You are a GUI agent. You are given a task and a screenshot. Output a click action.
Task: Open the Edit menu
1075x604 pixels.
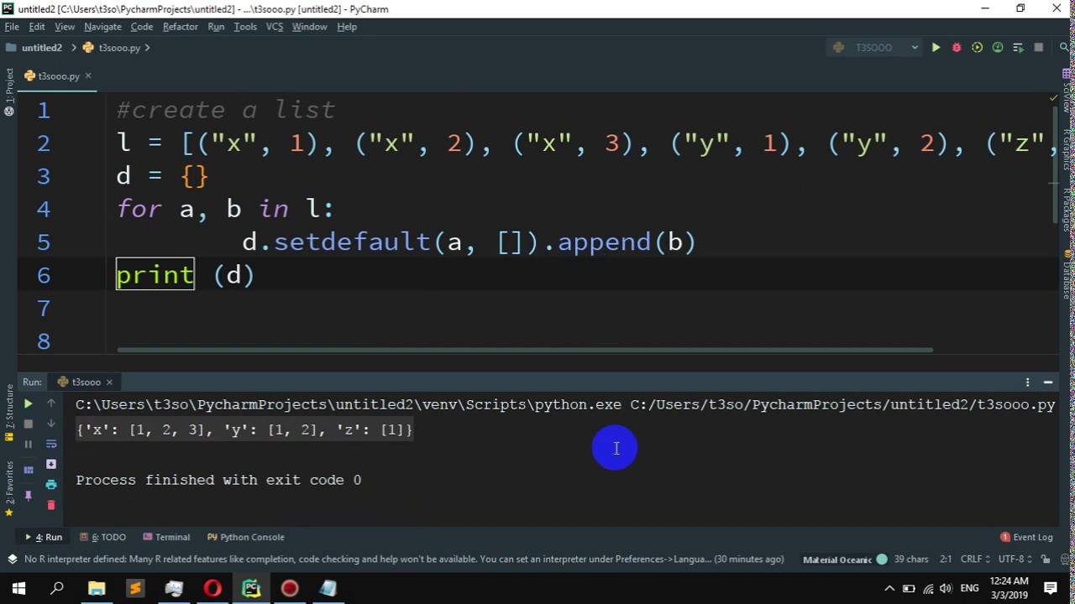[37, 27]
